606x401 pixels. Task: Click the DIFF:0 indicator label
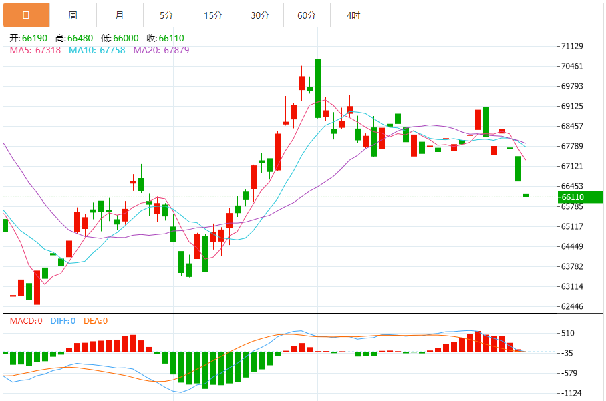pyautogui.click(x=63, y=321)
